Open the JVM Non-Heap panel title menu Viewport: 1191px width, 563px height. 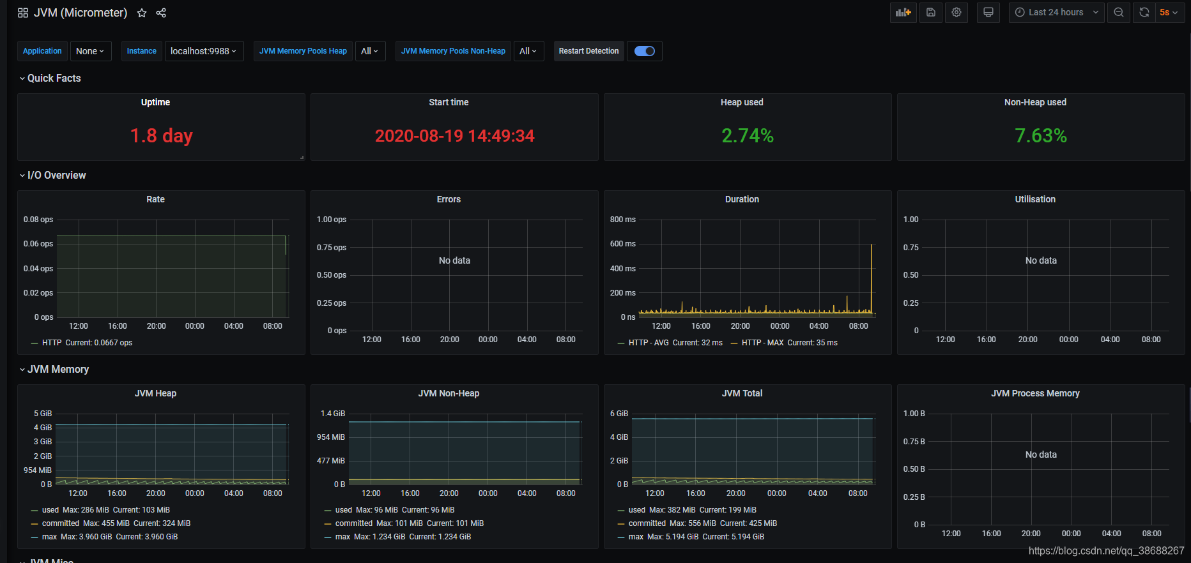449,393
